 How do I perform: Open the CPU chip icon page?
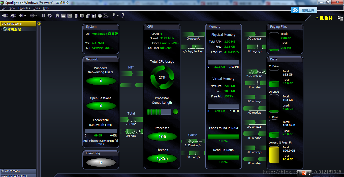pyautogui.click(x=76, y=16)
